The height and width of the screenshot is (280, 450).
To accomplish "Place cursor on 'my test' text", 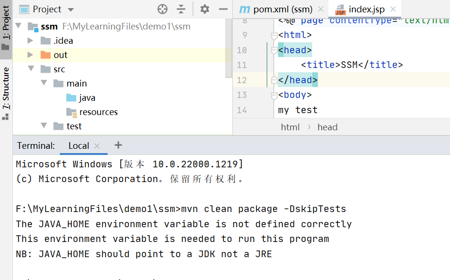I will pyautogui.click(x=297, y=110).
